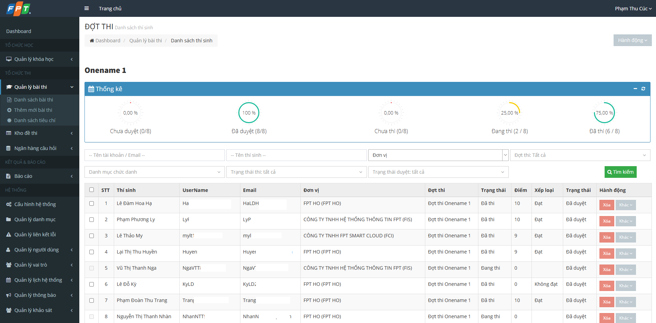Viewport: 656px width, 323px height.
Task: Click the plus icon beside Thêm mới bài thi
Action: 9,110
